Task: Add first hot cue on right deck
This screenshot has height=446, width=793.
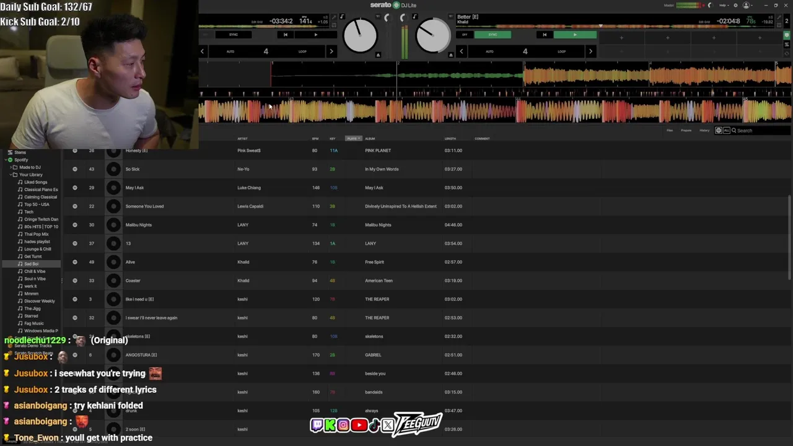Action: (x=621, y=38)
